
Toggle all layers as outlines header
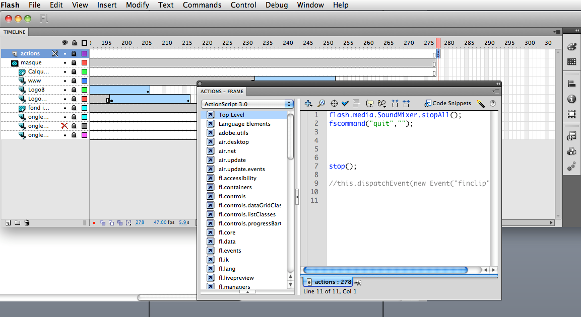pyautogui.click(x=85, y=43)
